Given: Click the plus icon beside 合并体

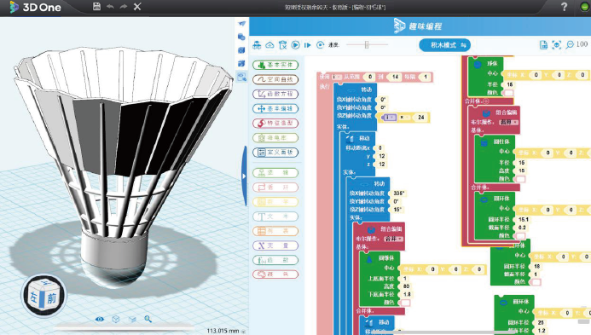Looking at the screenshot, I should [x=486, y=101].
